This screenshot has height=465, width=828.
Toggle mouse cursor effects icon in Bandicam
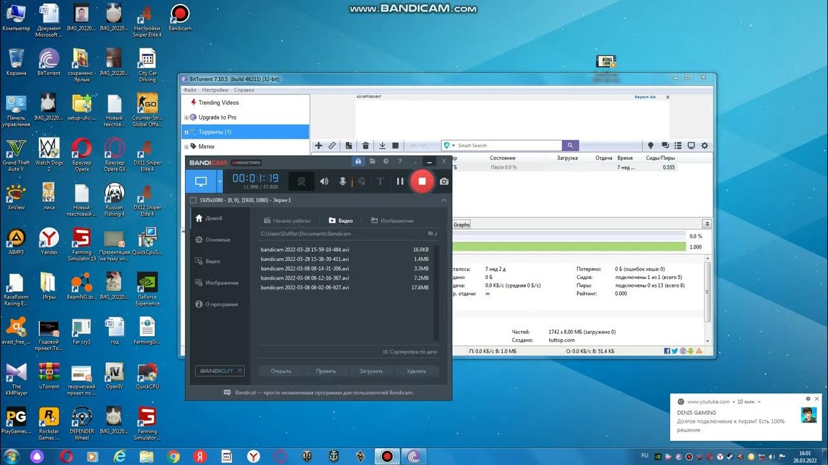click(x=362, y=181)
